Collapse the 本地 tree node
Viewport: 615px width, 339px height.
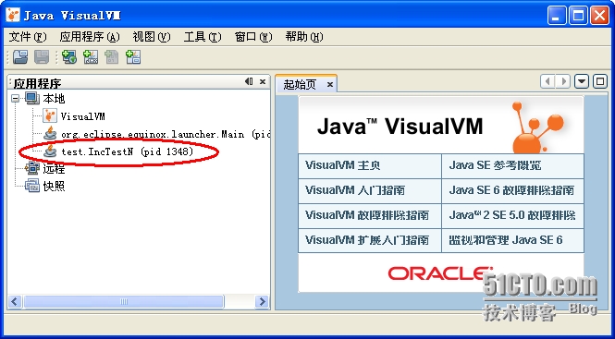(x=16, y=98)
